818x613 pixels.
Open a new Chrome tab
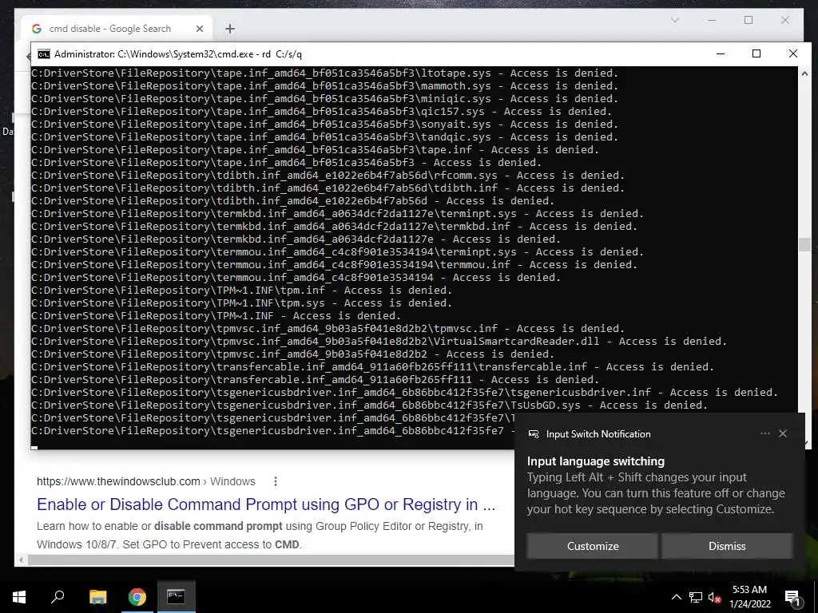(230, 29)
